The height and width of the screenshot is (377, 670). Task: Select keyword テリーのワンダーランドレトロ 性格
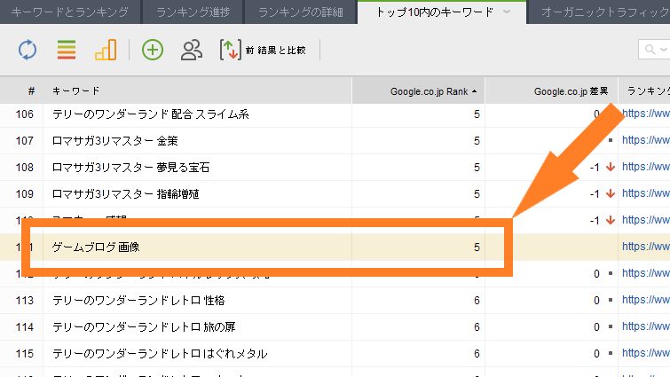point(138,301)
